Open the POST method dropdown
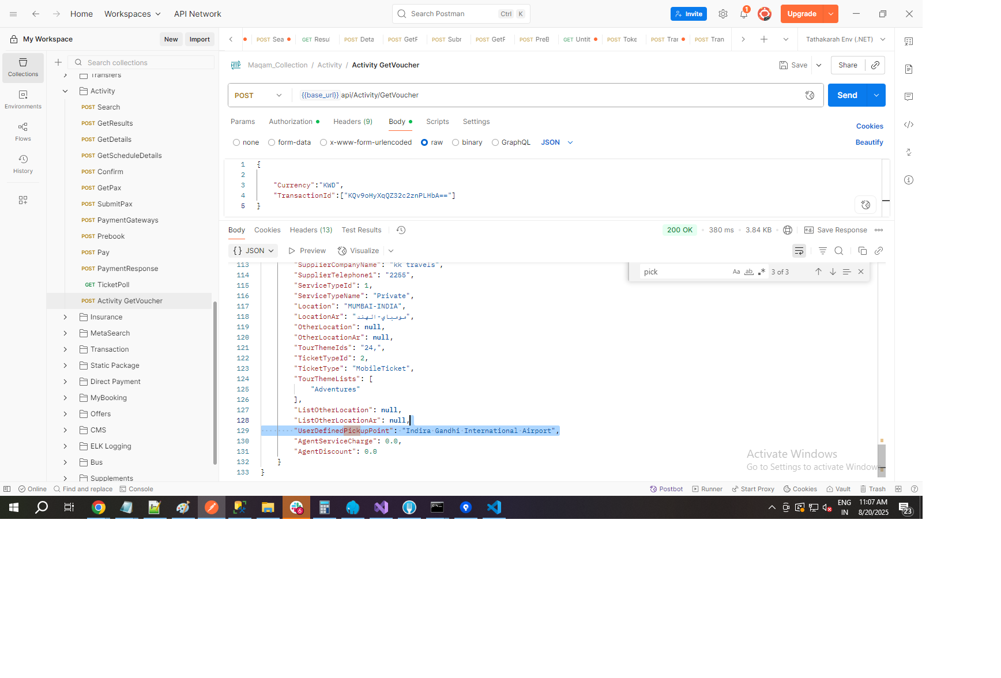The height and width of the screenshot is (678, 1001). click(258, 95)
